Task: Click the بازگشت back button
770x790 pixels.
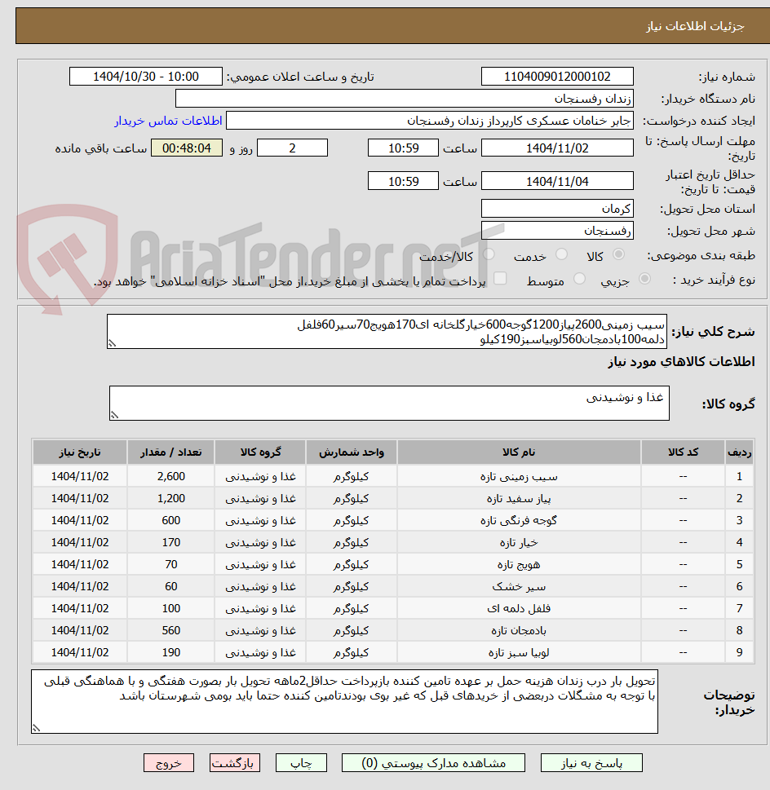Action: [235, 763]
